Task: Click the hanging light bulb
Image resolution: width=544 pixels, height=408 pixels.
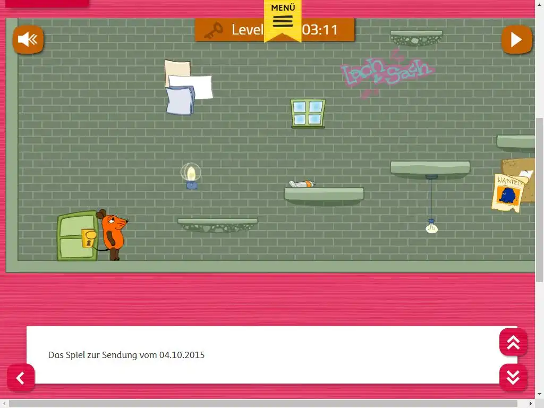Action: (431, 226)
